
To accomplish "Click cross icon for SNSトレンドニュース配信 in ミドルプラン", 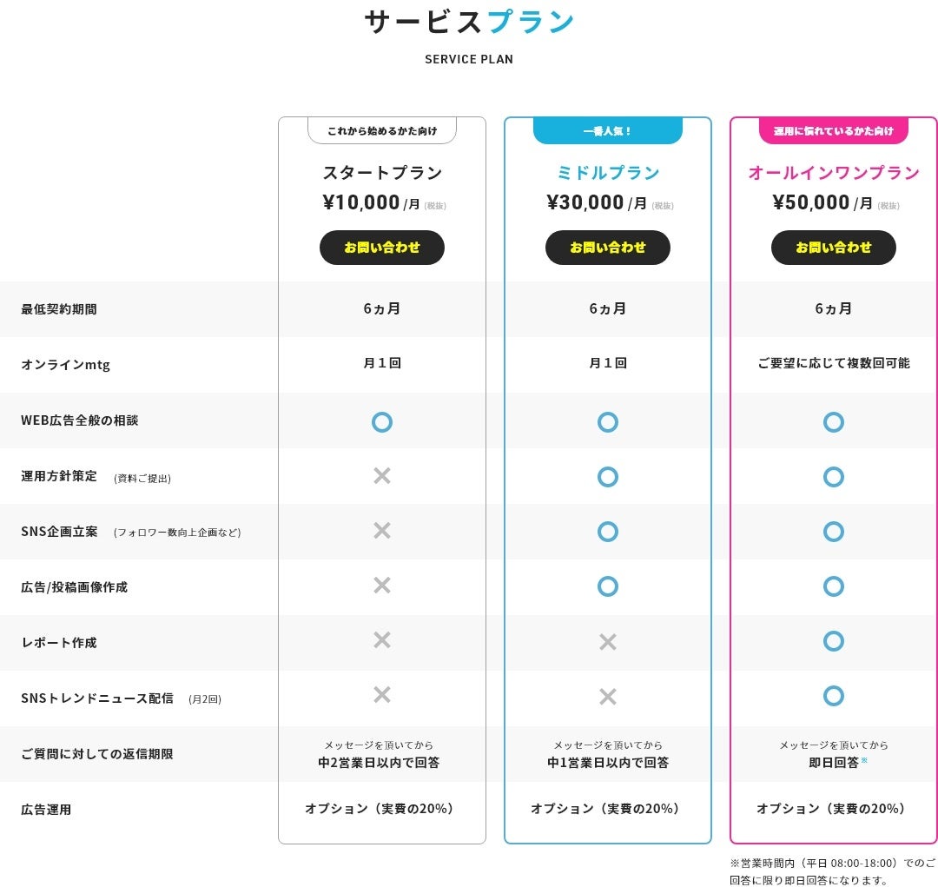I will (608, 697).
